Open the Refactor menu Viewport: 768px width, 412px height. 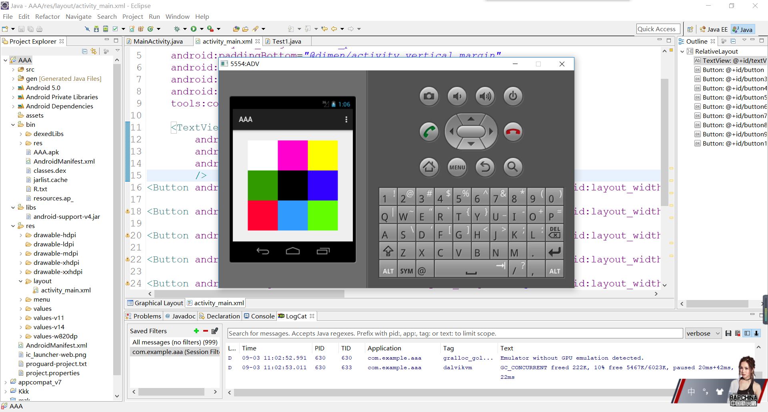click(x=47, y=16)
